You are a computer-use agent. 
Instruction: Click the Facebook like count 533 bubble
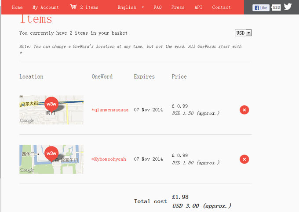point(276,7)
